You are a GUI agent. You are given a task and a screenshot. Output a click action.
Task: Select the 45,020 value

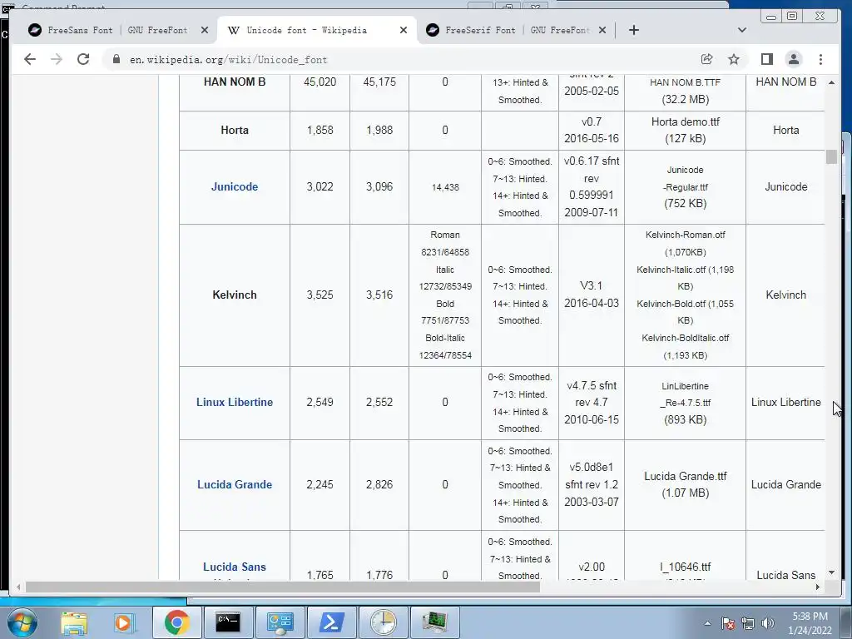point(319,82)
